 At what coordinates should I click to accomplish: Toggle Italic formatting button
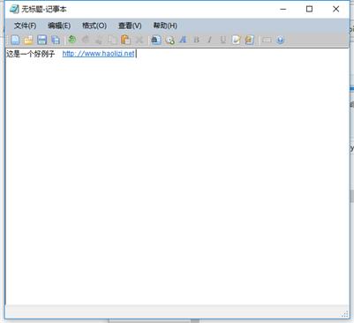click(209, 40)
